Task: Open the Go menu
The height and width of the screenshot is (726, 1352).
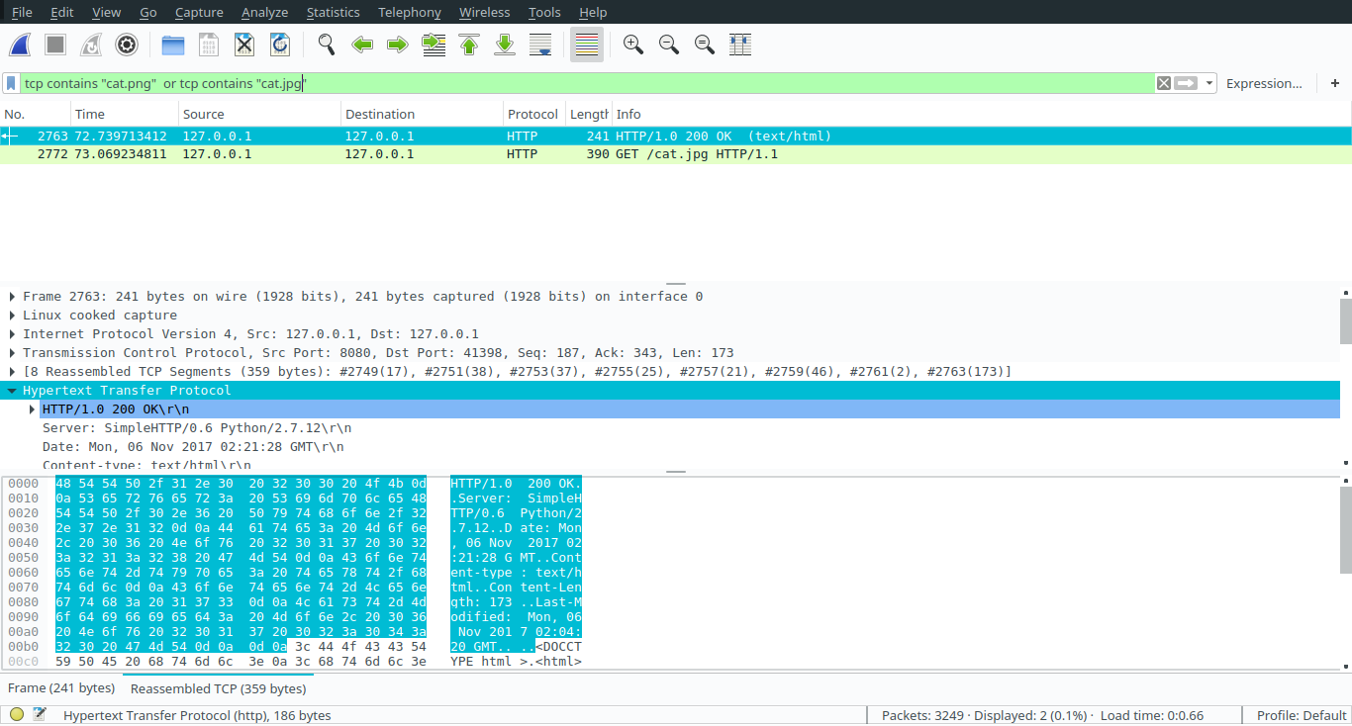Action: click(148, 12)
